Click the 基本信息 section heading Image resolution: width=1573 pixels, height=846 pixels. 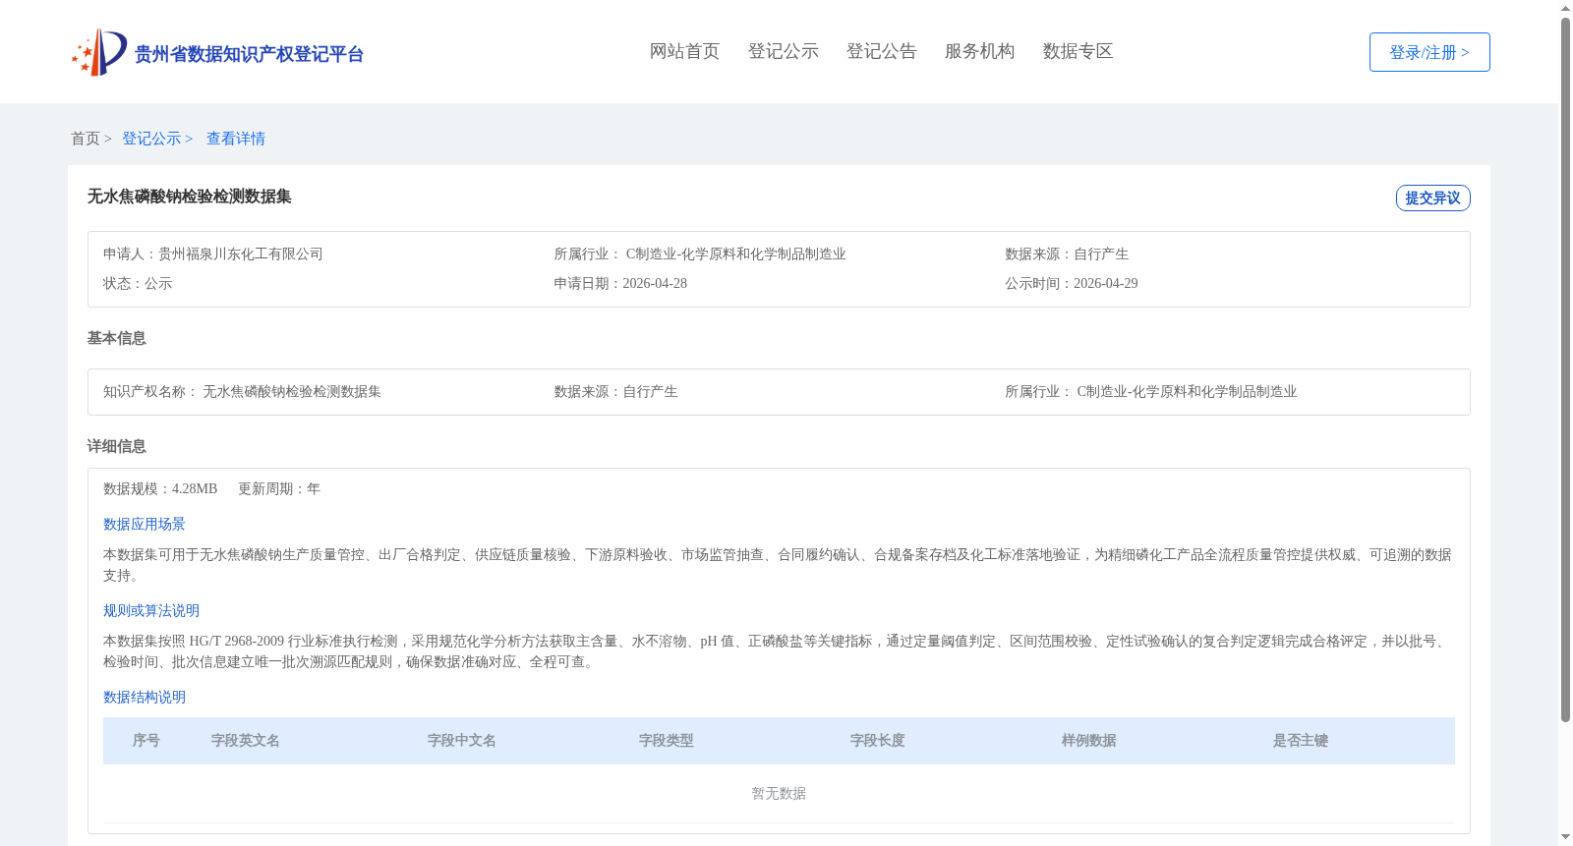pyautogui.click(x=116, y=338)
